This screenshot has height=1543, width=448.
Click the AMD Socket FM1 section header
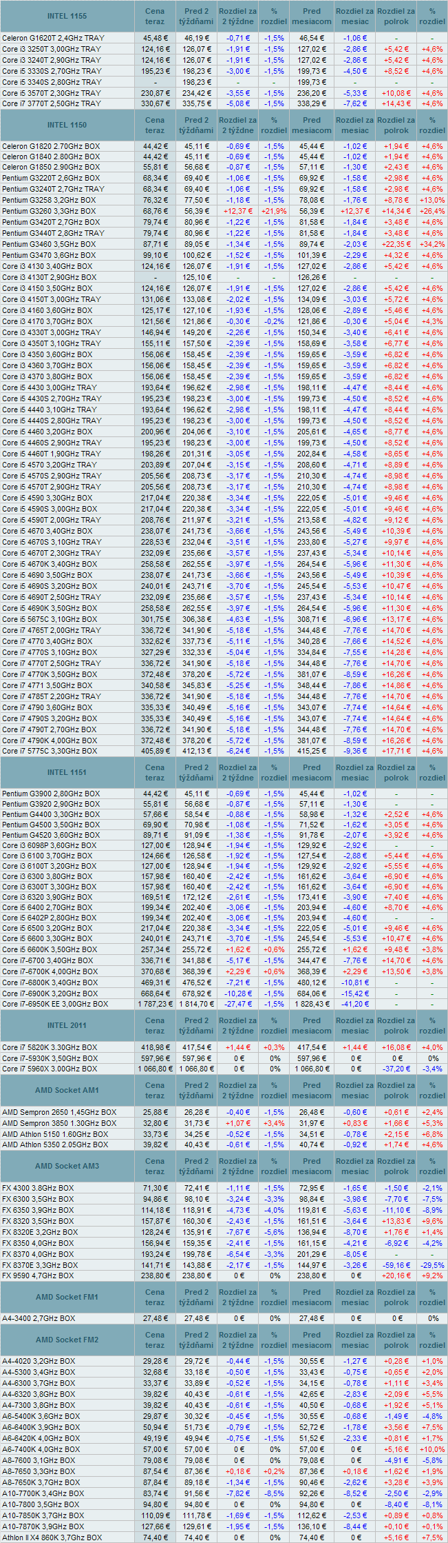[x=67, y=1297]
